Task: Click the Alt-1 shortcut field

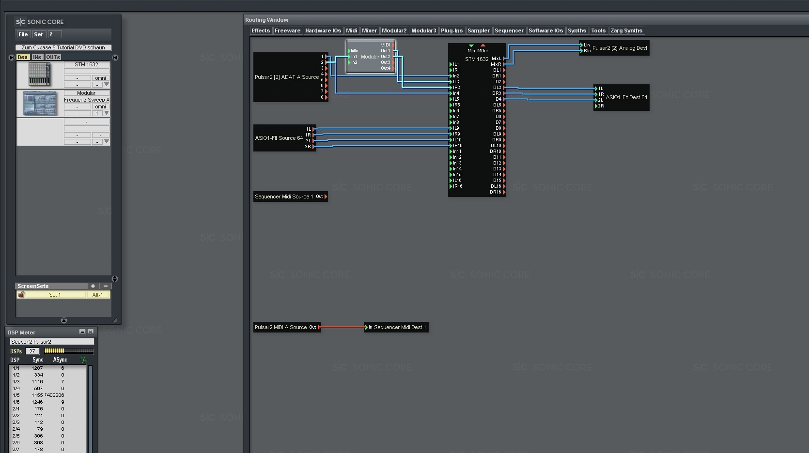Action: (x=98, y=295)
